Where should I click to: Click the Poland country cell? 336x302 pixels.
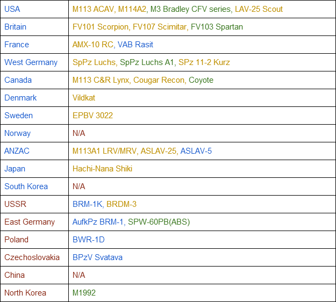pyautogui.click(x=34, y=240)
